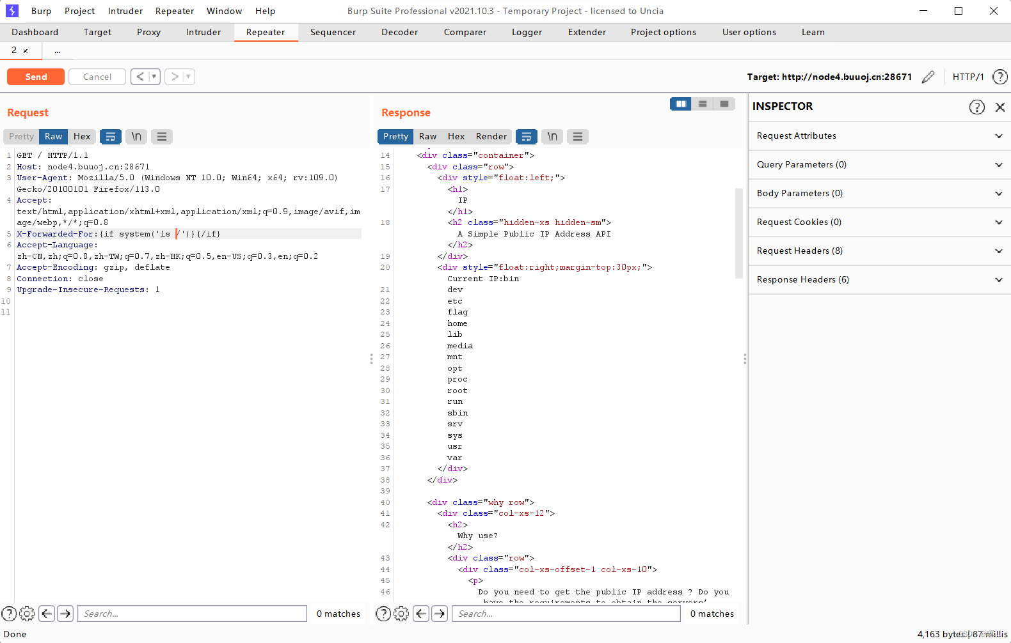The height and width of the screenshot is (643, 1011).
Task: Open Request editor hamburger menu
Action: click(x=162, y=136)
